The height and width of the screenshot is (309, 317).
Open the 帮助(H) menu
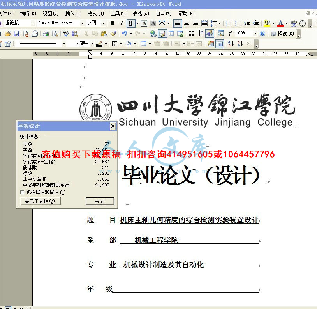pyautogui.click(x=186, y=14)
